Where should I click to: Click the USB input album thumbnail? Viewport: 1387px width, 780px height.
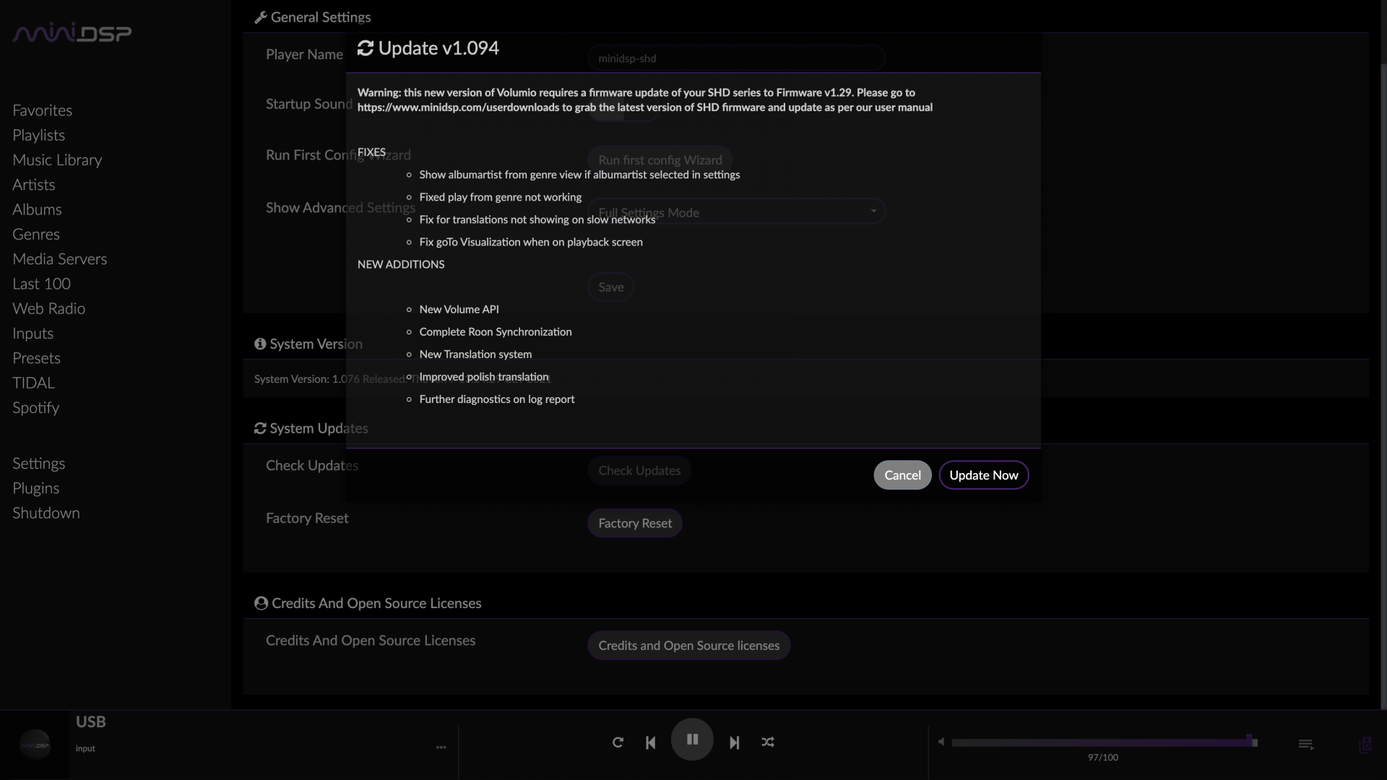click(x=35, y=745)
